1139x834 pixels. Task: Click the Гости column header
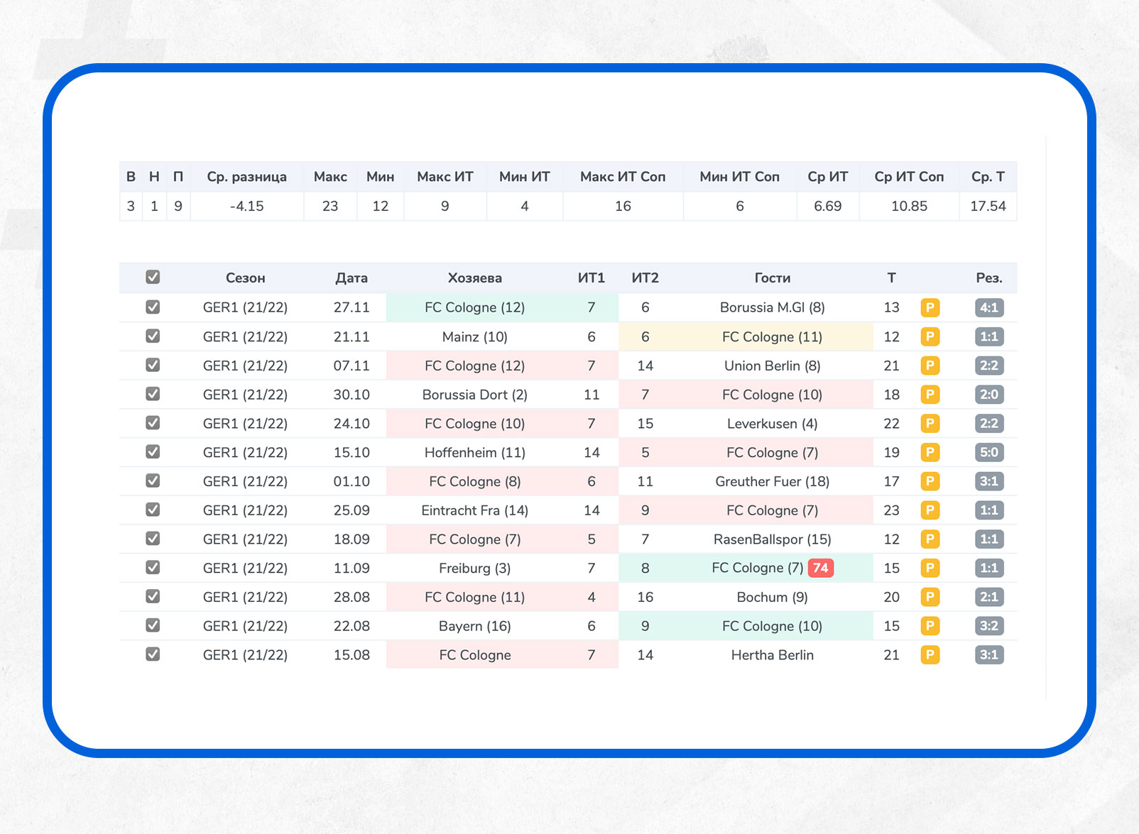coord(772,278)
